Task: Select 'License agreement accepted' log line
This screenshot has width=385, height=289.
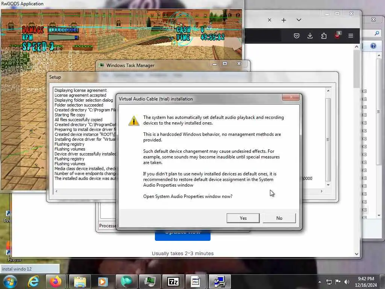Action: pos(80,95)
